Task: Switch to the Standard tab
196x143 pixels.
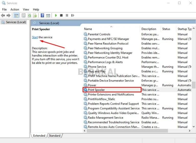Action: (x=55, y=136)
